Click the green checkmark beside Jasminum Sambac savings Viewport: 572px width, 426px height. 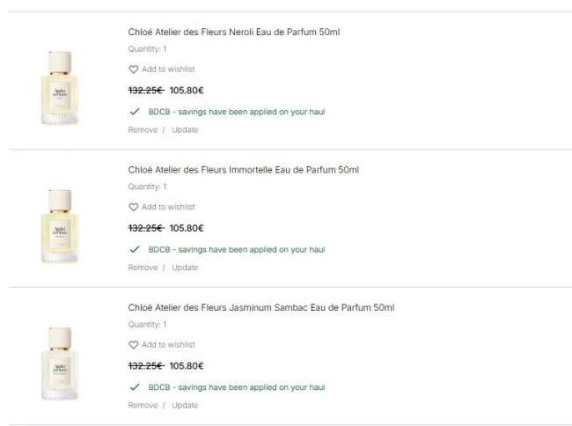click(x=135, y=387)
